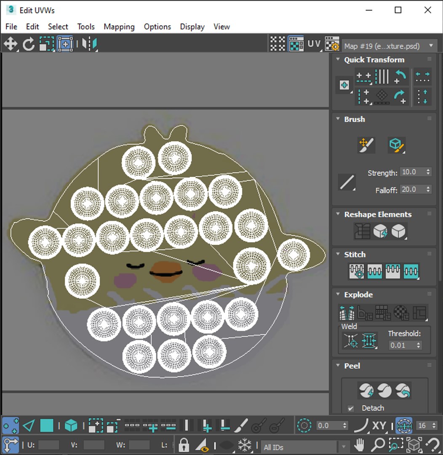Select the Scale Selected Subobject tool
Viewport: 443px width, 455px height.
pos(47,44)
